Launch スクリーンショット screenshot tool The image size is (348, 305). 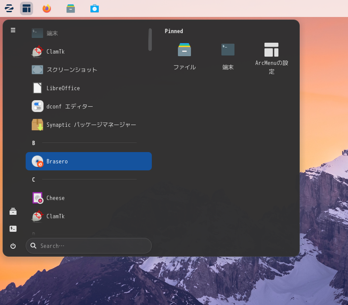(89, 70)
